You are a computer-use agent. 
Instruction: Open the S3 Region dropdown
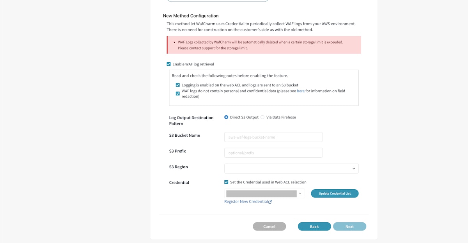coord(291,168)
